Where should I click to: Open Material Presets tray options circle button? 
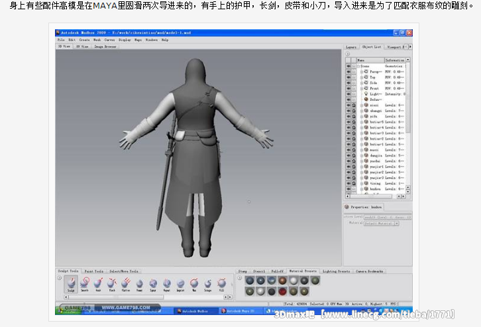pos(240,278)
